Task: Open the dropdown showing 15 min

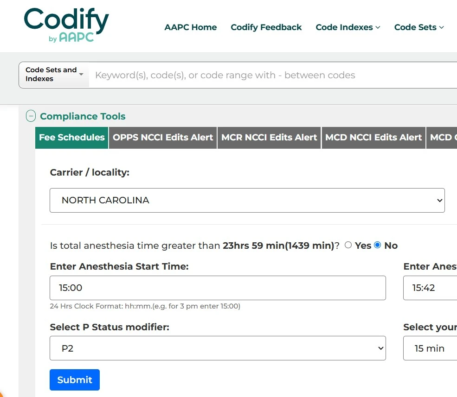Action: 430,348
